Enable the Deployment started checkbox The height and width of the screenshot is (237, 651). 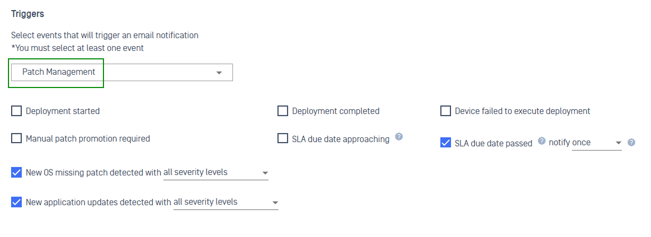[x=16, y=111]
